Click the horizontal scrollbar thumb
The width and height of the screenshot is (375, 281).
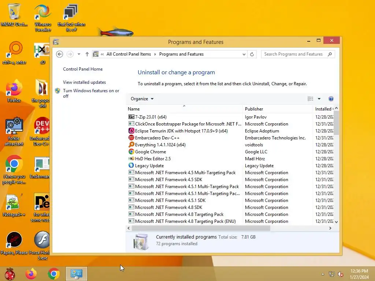201,228
